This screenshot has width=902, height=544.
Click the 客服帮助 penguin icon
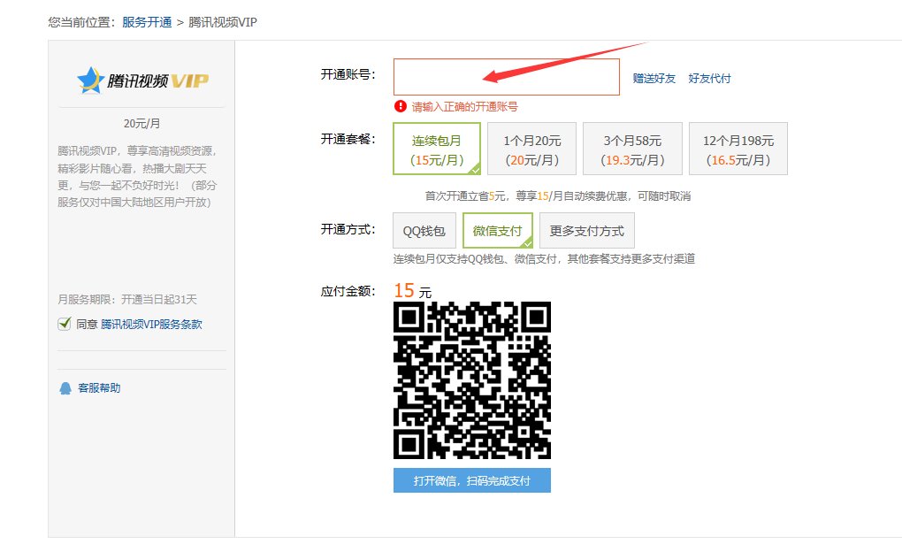[65, 388]
